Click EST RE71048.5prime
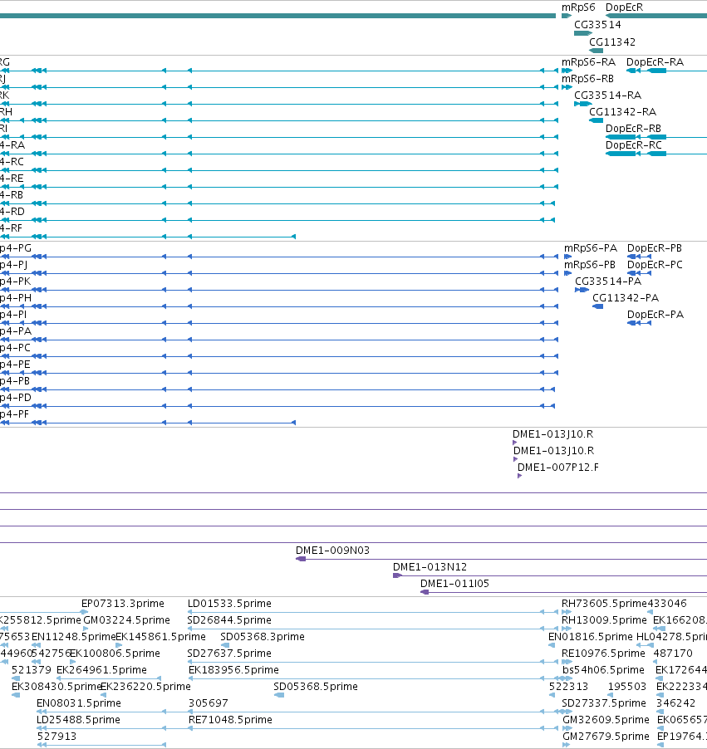This screenshot has width=707, height=749. tap(230, 720)
